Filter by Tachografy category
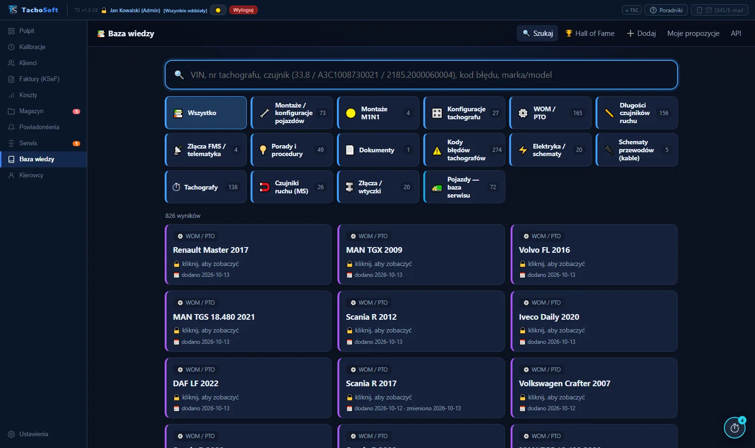Viewport: 755px width, 448px height. 206,187
